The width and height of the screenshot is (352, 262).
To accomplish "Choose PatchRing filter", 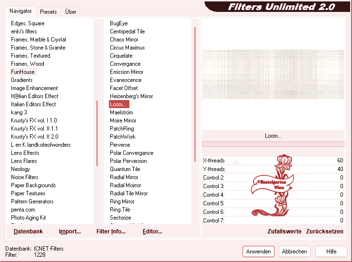I will click(x=122, y=129).
